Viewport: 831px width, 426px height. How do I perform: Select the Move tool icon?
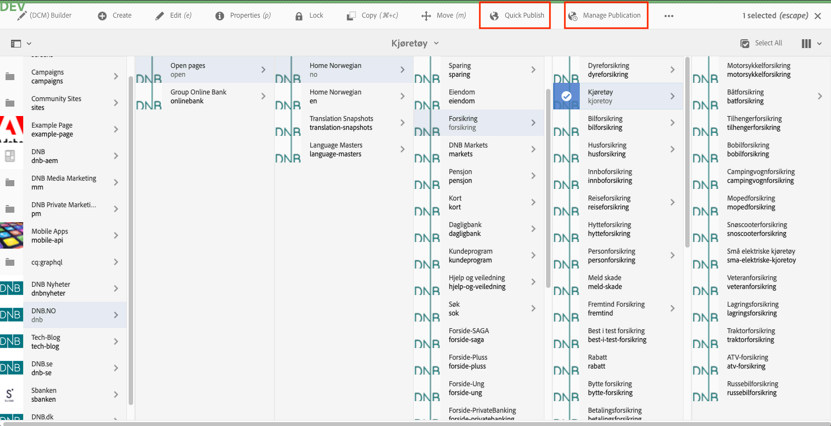coord(426,15)
